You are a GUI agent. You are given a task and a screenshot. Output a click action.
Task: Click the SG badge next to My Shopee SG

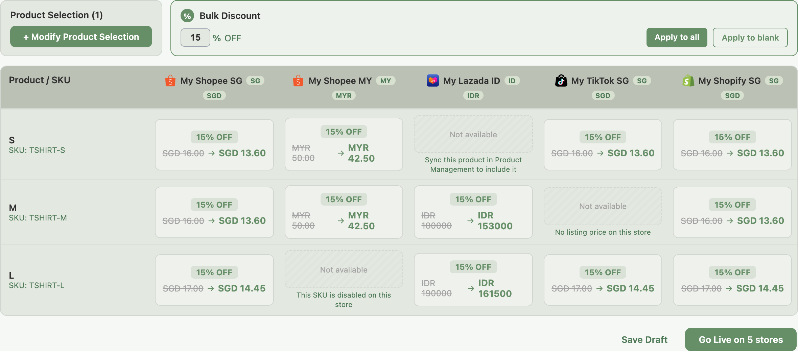(255, 81)
